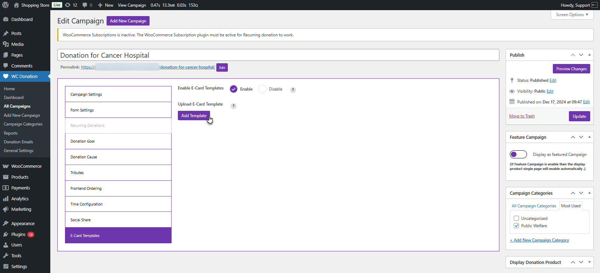Viewport: 600px width, 273px height.
Task: Select the Enable radio for E-Card Templates
Action: [x=233, y=89]
